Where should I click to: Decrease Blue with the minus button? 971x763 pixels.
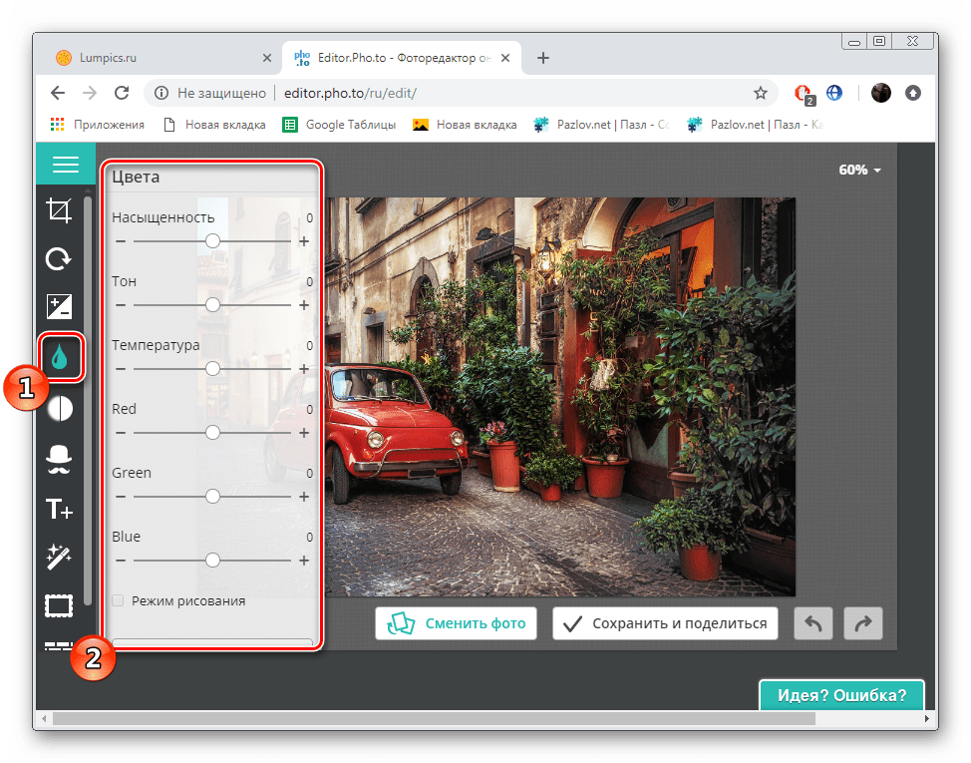point(121,561)
